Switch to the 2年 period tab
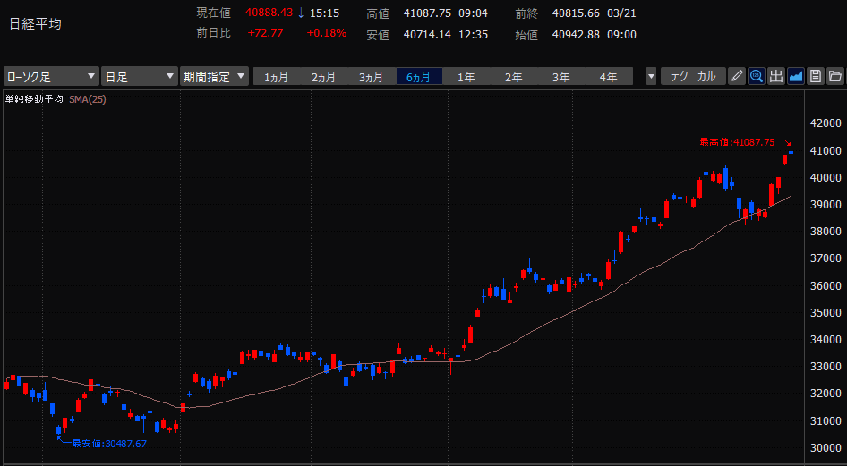 pos(514,77)
